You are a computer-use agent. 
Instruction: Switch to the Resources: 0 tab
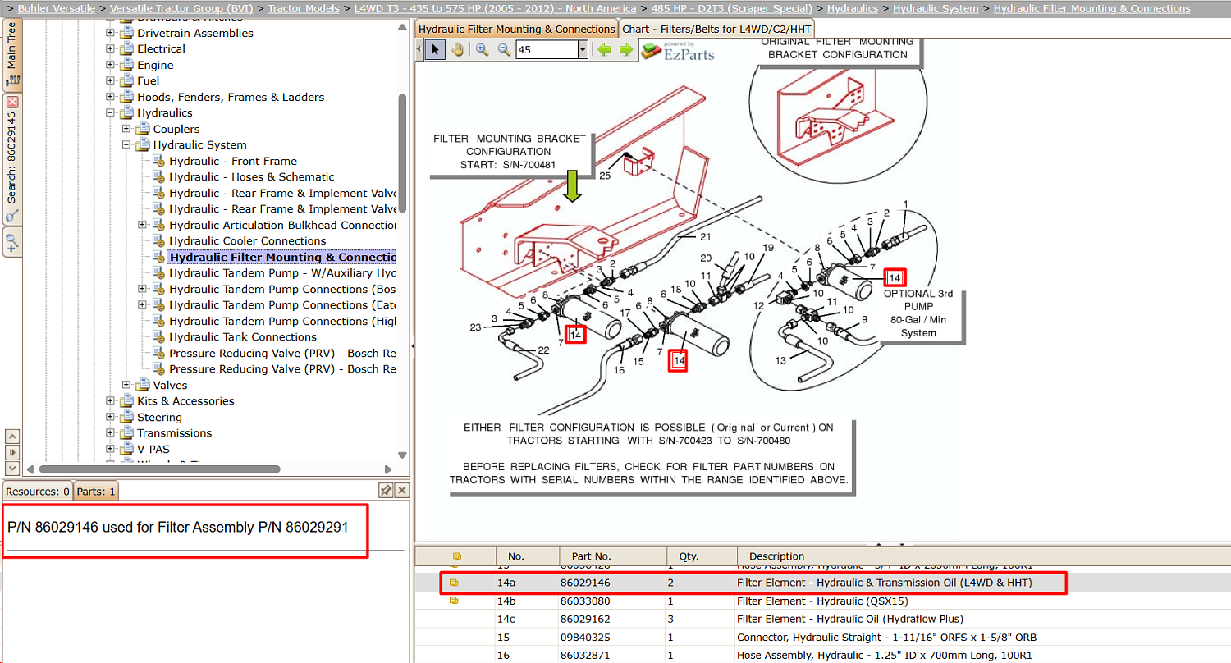(38, 492)
